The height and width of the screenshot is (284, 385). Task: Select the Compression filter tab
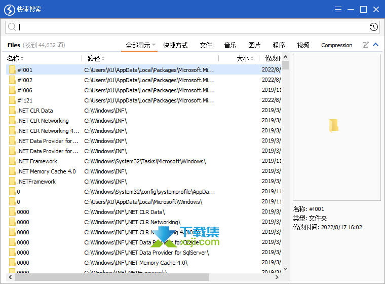(x=336, y=45)
